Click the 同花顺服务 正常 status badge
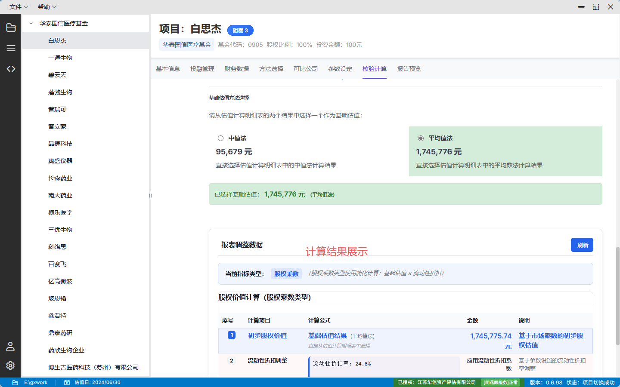Image resolution: width=620 pixels, height=387 pixels. pyautogui.click(x=500, y=382)
